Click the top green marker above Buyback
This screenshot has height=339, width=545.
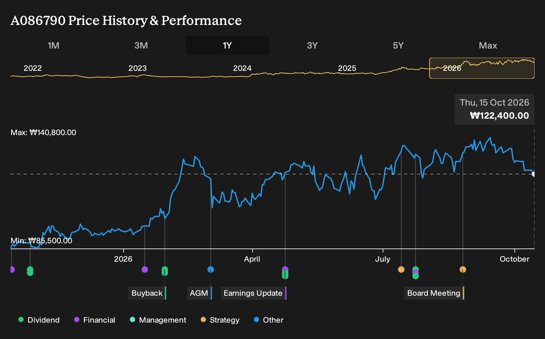[165, 269]
